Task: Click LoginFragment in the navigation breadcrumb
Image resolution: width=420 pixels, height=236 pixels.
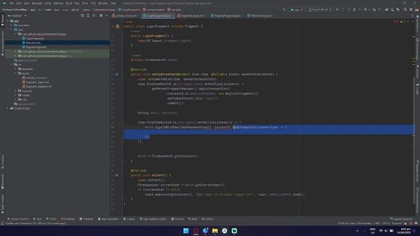Action: 129,10
